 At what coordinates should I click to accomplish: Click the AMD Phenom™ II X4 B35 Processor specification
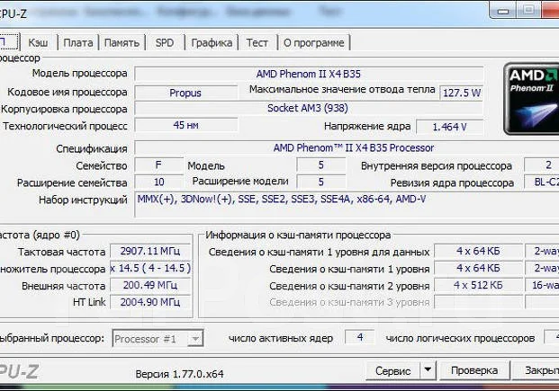tap(347, 147)
